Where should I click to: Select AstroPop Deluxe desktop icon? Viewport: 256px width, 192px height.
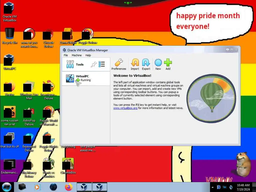pyautogui.click(x=29, y=116)
